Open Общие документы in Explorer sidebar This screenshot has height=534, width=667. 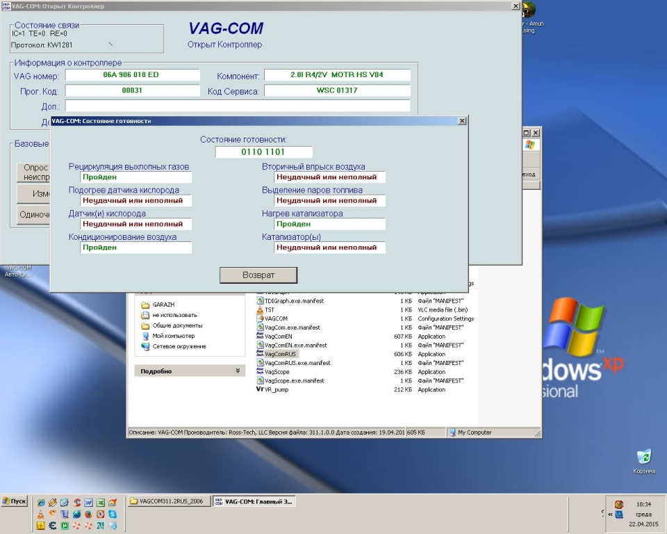pos(172,326)
